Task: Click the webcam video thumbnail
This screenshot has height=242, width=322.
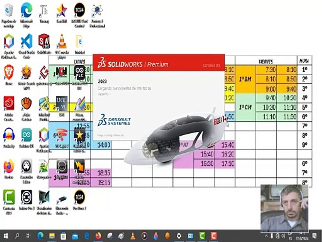Action: tap(284, 208)
